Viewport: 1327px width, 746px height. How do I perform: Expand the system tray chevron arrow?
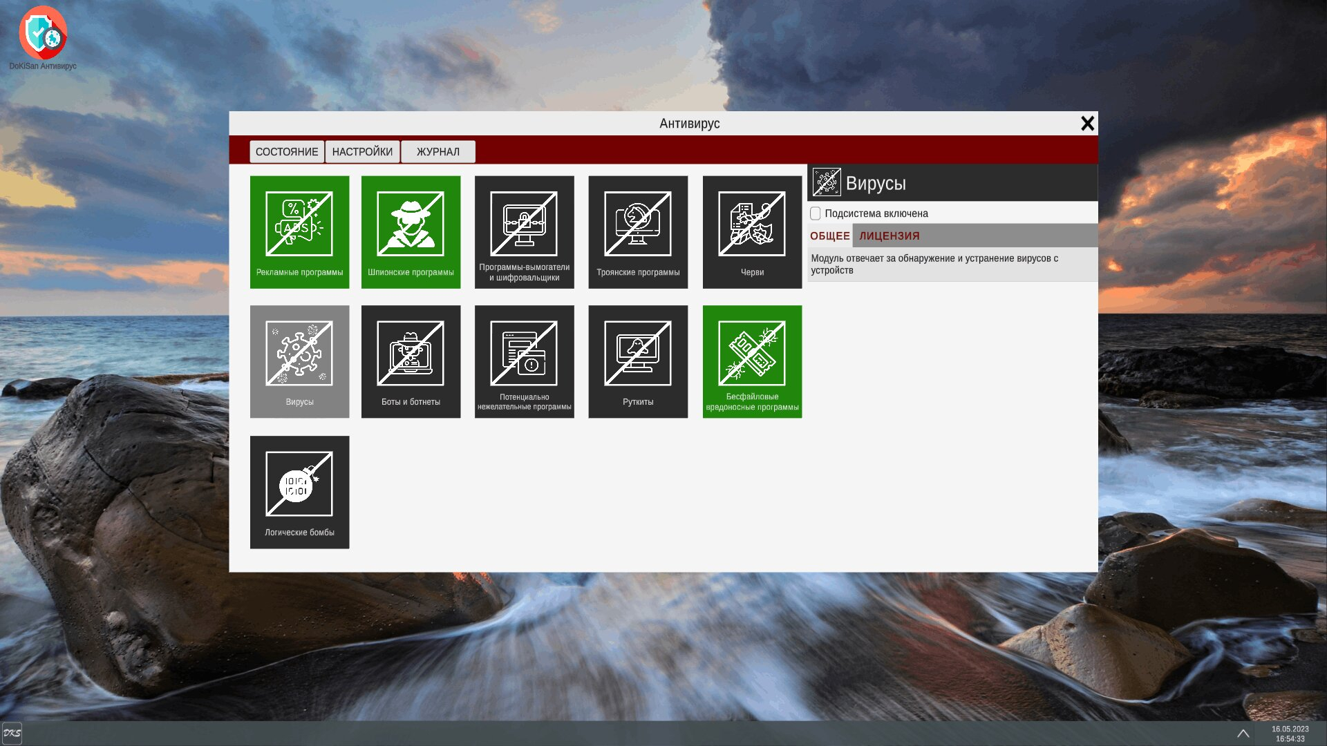coord(1243,734)
